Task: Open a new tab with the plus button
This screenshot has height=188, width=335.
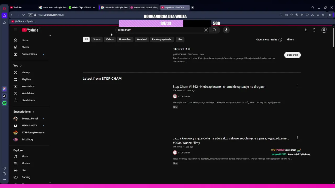Action: [x=192, y=8]
